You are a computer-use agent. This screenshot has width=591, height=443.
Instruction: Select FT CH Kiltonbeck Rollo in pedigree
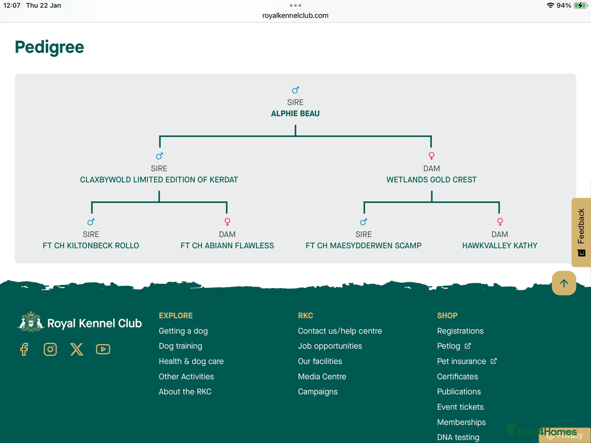[x=91, y=246]
